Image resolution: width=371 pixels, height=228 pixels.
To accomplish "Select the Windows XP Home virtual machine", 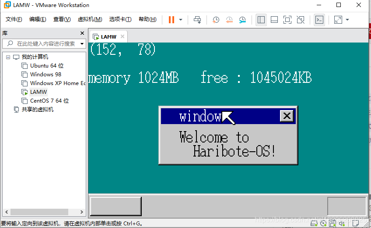I will (x=57, y=83).
